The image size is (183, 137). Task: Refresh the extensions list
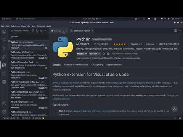[37, 30]
